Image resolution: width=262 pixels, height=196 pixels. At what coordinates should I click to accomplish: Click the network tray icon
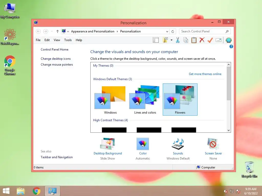232,191
